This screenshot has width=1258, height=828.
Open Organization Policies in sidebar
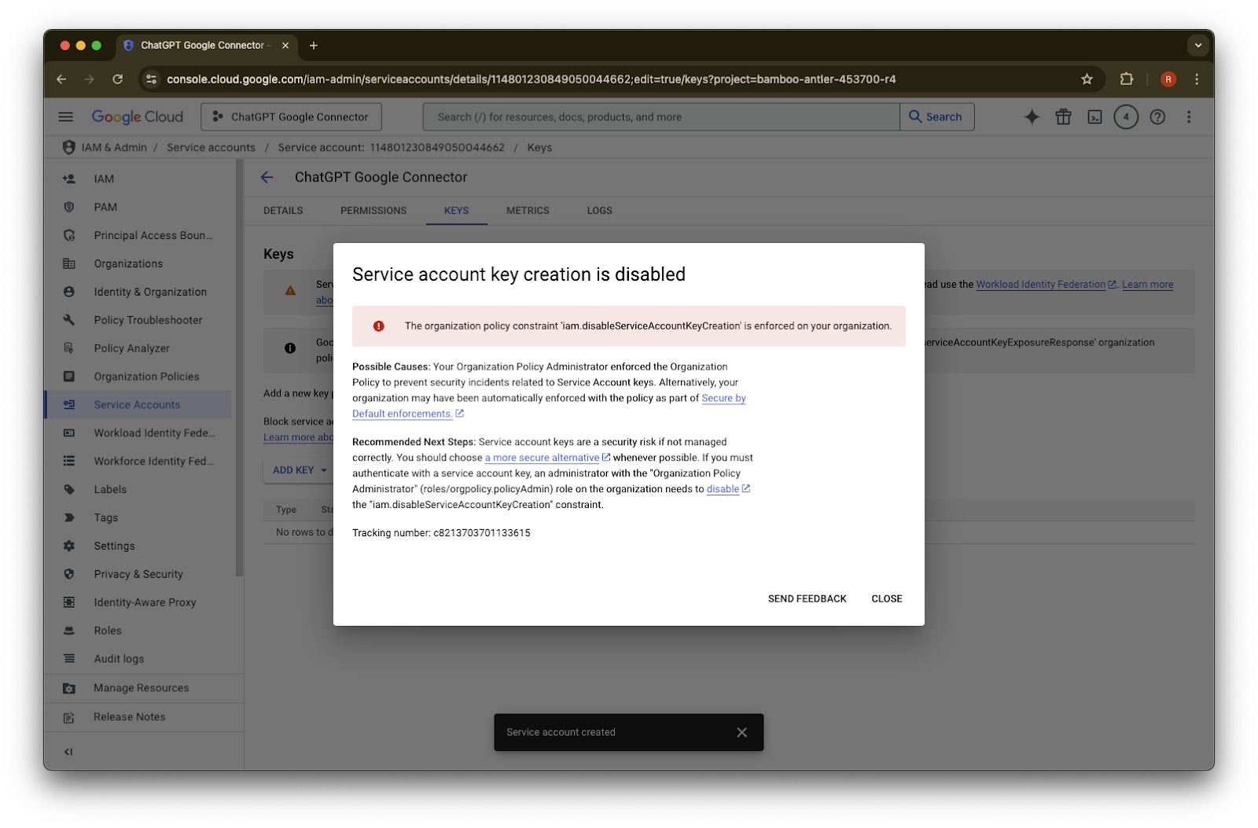(x=146, y=377)
